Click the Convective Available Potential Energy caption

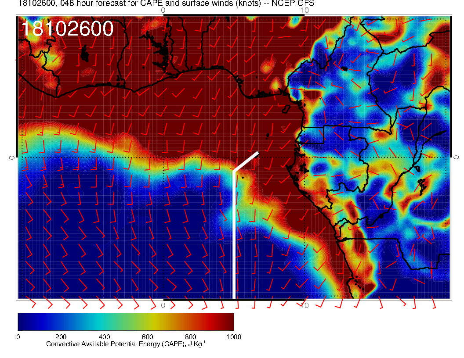click(126, 344)
